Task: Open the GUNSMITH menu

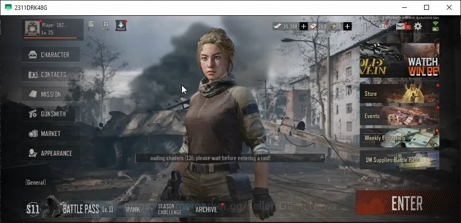Action: click(x=51, y=114)
